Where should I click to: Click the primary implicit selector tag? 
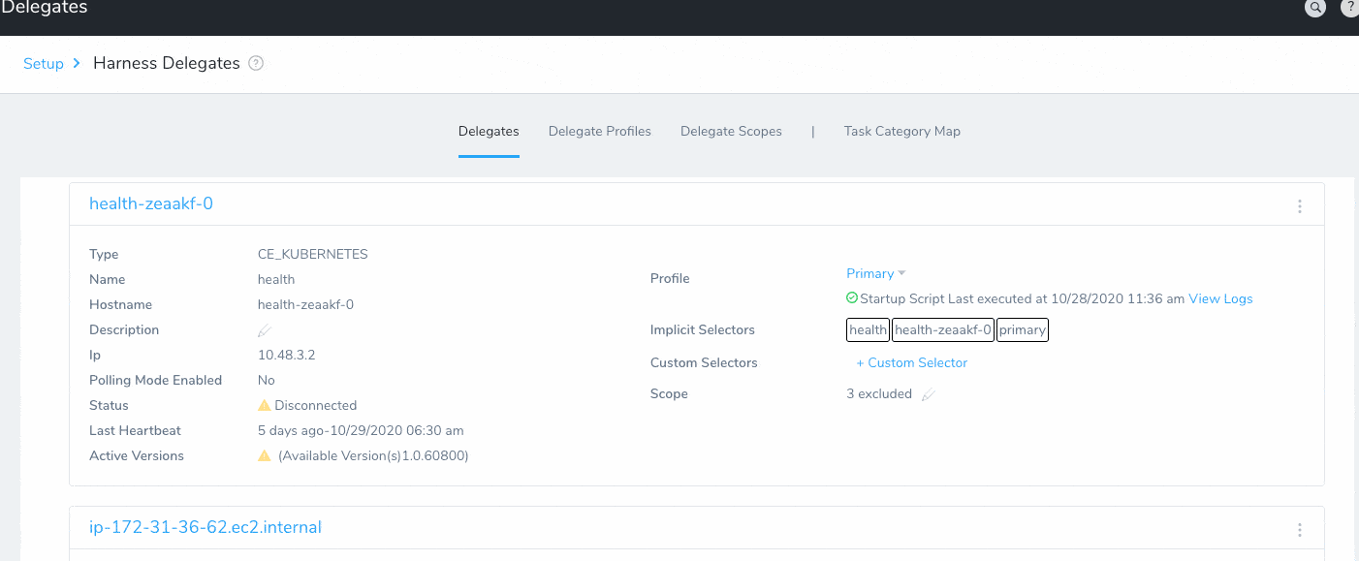tap(1023, 329)
